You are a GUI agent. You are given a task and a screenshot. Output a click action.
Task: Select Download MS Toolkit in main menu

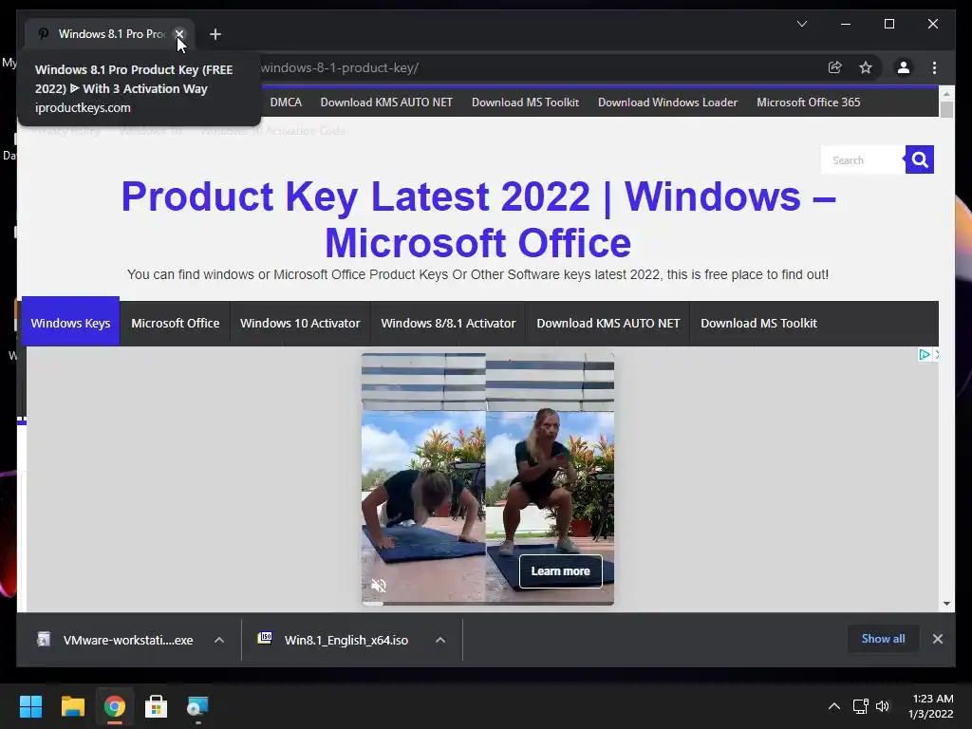click(758, 323)
